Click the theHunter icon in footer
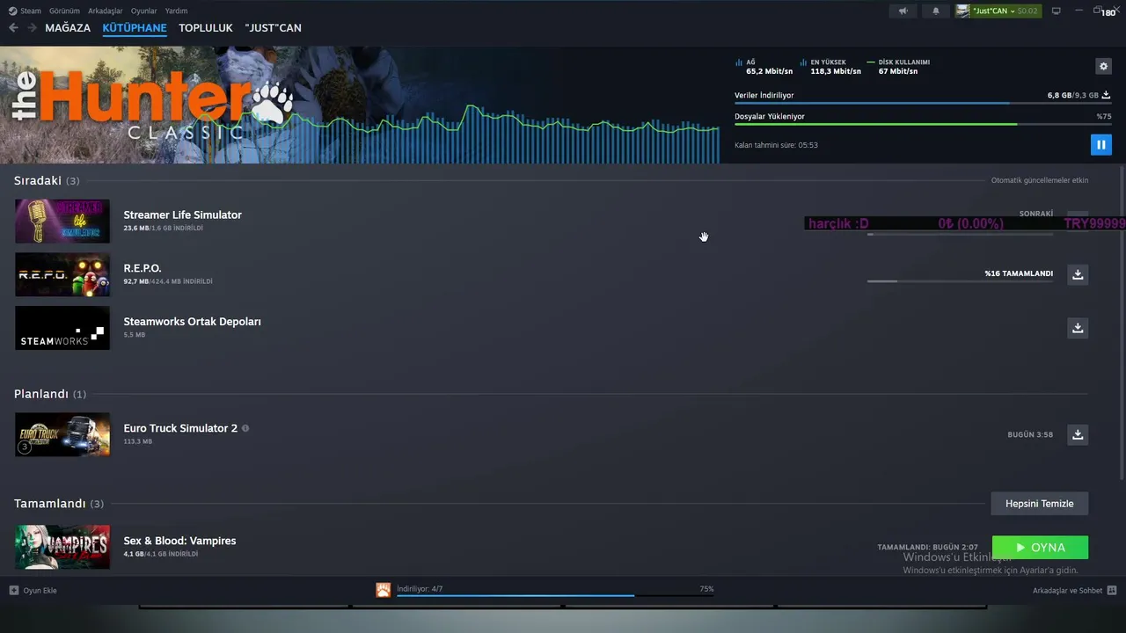Image resolution: width=1126 pixels, height=633 pixels. [x=384, y=590]
